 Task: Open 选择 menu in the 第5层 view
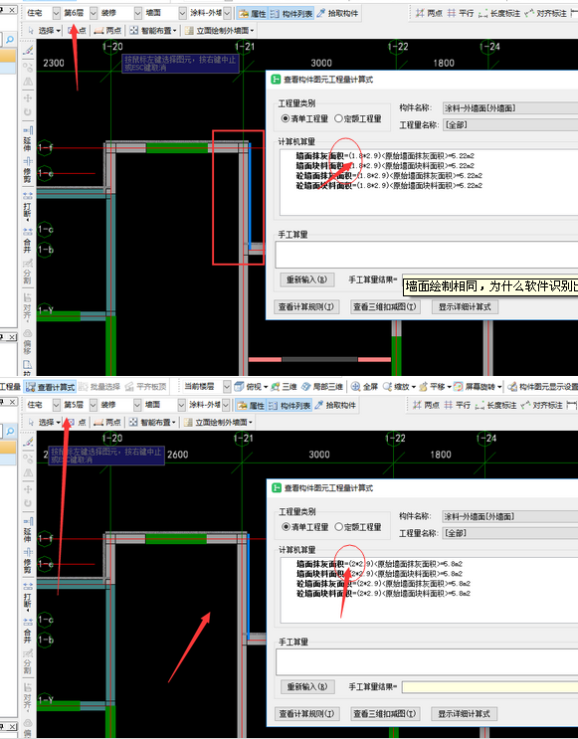[45, 423]
